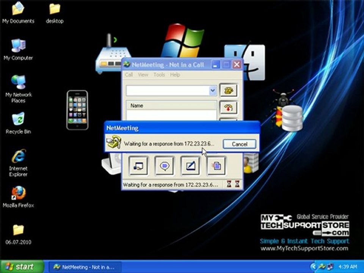This screenshot has width=364, height=273.
Task: Click the End Call red arrow phone button
Action: tap(228, 107)
